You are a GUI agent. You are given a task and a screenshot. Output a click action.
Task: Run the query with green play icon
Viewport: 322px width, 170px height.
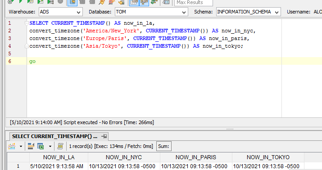[20, 2]
